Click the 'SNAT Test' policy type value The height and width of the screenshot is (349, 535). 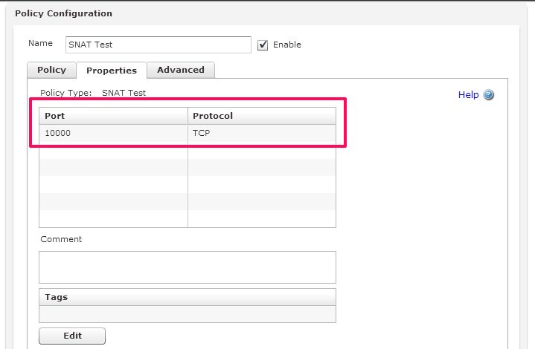[x=124, y=93]
